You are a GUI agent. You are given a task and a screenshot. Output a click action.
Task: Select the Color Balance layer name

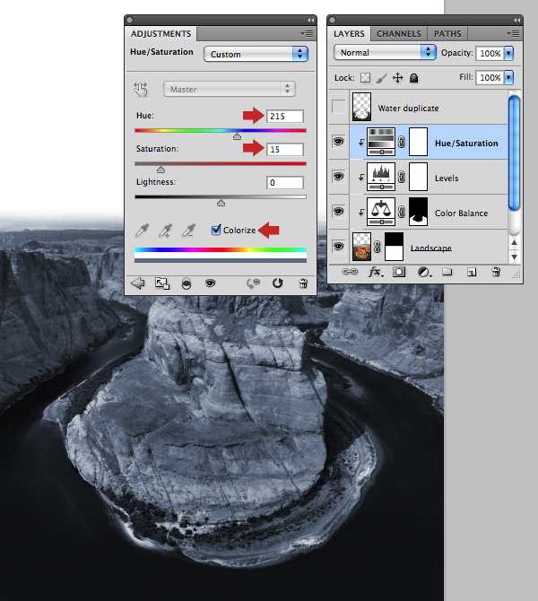(x=461, y=213)
